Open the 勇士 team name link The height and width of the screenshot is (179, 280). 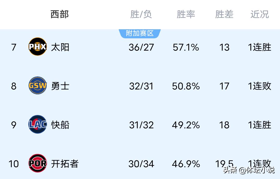click(x=60, y=86)
